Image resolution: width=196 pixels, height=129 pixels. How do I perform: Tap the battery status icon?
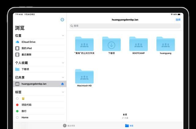pos(179,14)
